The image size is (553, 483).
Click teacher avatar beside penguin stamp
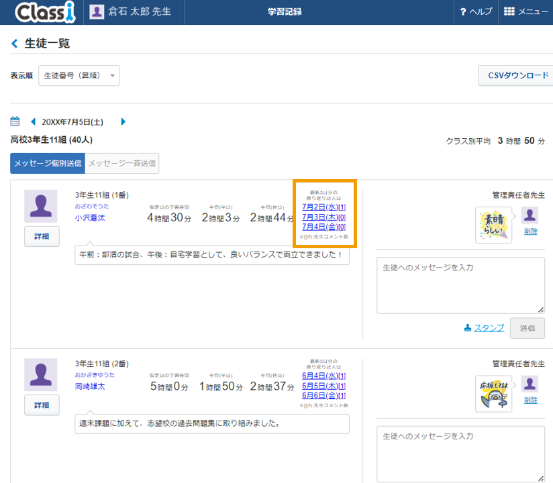(530, 384)
